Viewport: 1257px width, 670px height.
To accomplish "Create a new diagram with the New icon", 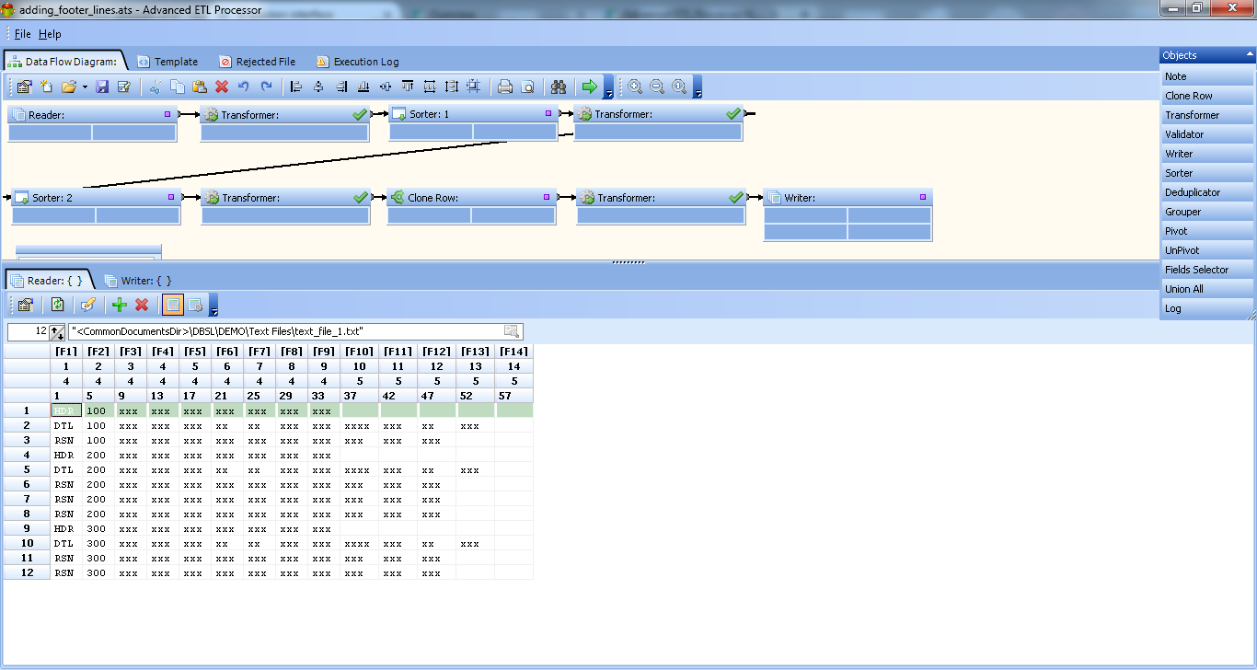I will (x=46, y=87).
